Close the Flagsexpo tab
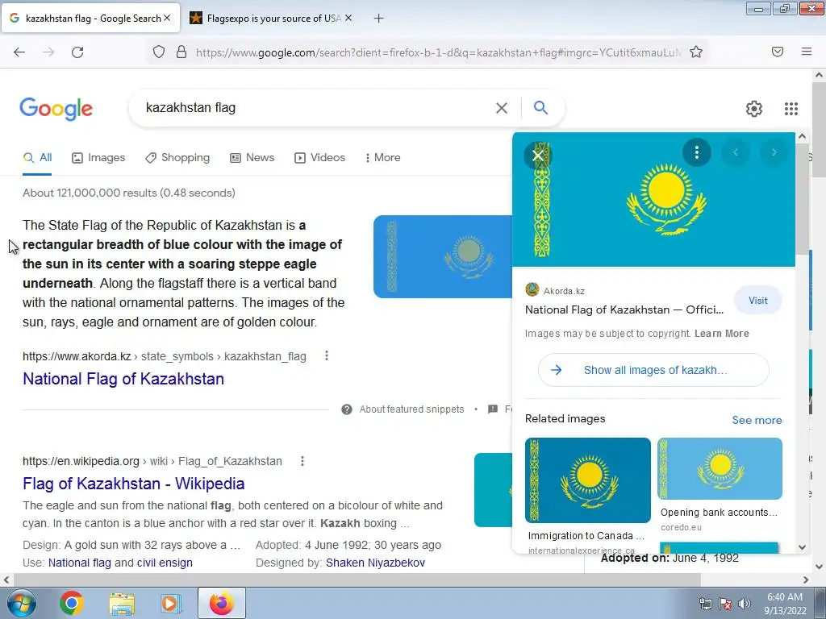Viewport: 826px width, 619px height. pos(348,18)
